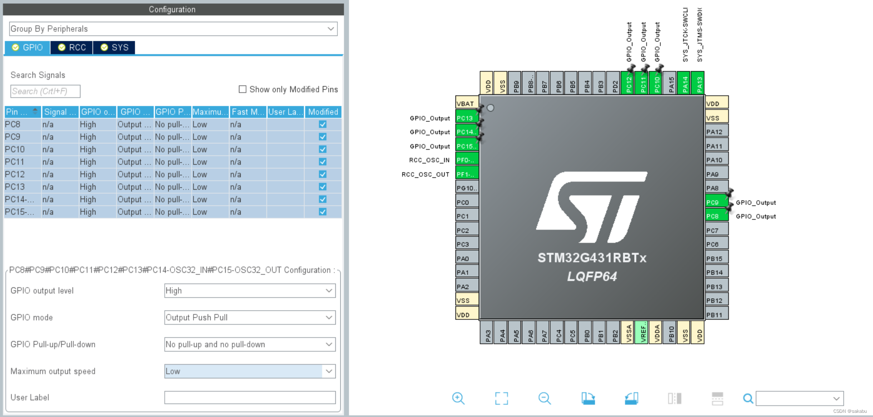Viewport: 873px width, 417px height.
Task: Toggle Modified checkbox for PC8 row
Action: coord(322,124)
